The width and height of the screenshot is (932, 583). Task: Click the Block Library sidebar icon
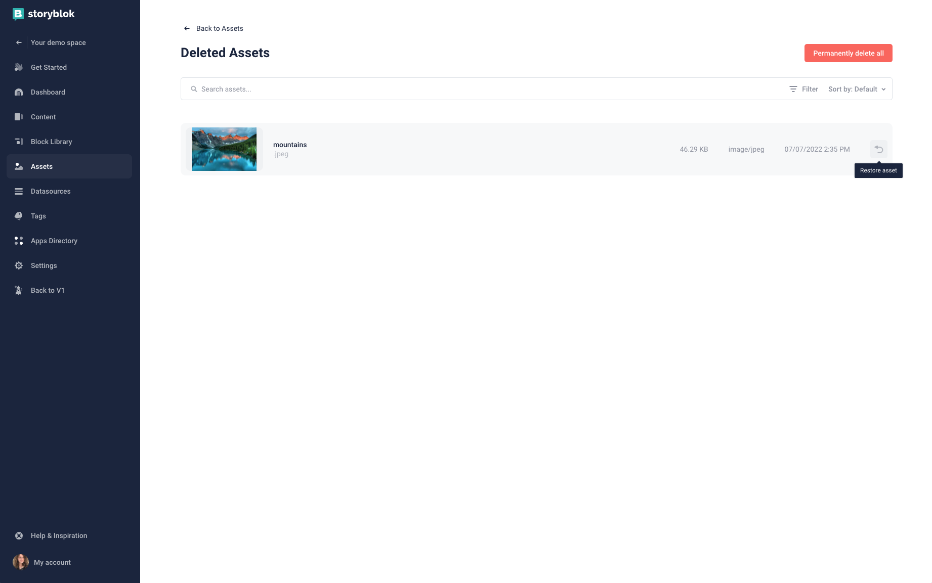pyautogui.click(x=19, y=142)
